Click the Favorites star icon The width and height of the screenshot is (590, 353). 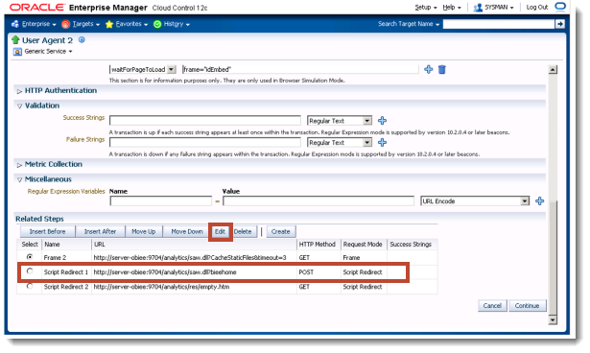(109, 24)
